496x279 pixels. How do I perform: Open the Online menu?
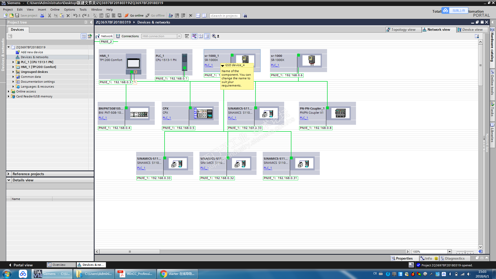55,10
